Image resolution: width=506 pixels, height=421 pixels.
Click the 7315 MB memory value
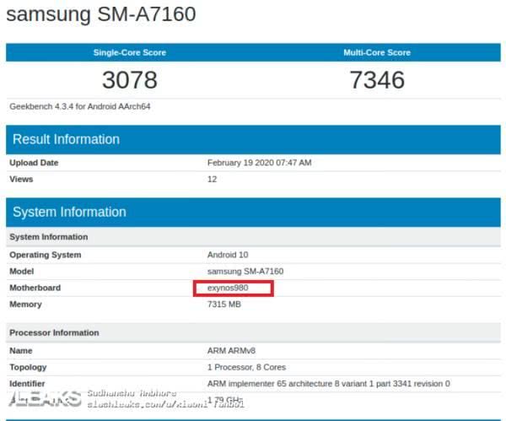point(224,304)
